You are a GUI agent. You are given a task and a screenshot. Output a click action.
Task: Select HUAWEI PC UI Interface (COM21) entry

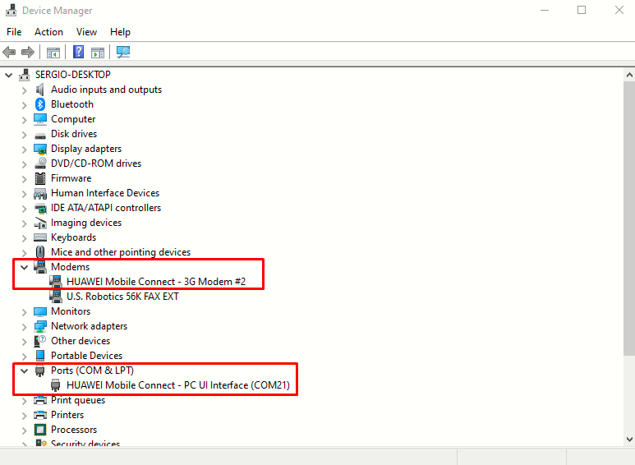[178, 385]
